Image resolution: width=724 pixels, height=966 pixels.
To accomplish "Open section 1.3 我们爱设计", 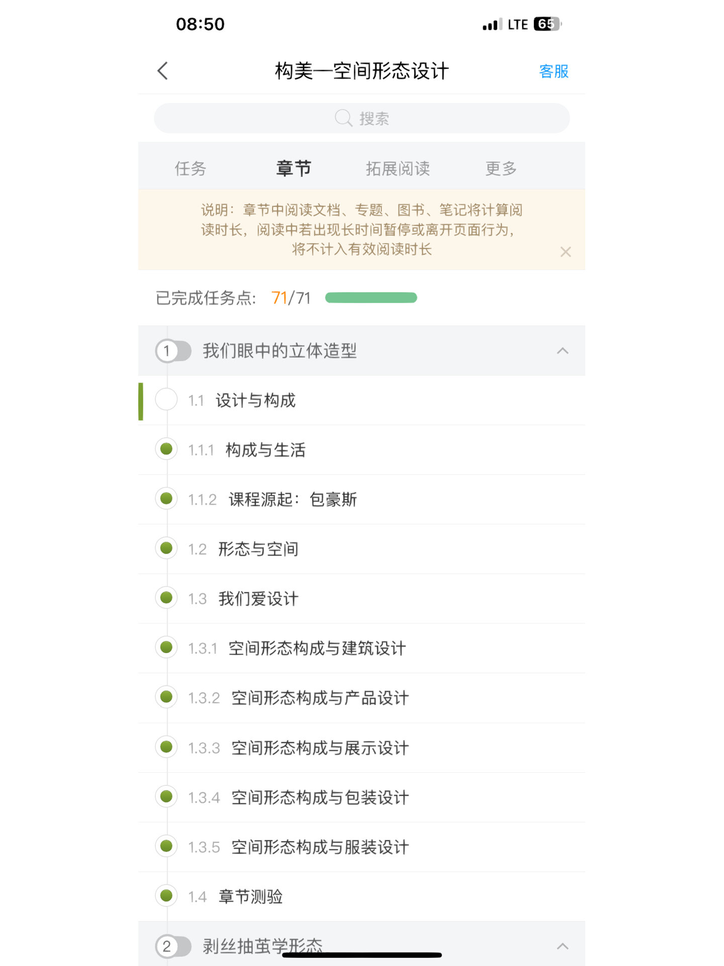I will coord(361,599).
